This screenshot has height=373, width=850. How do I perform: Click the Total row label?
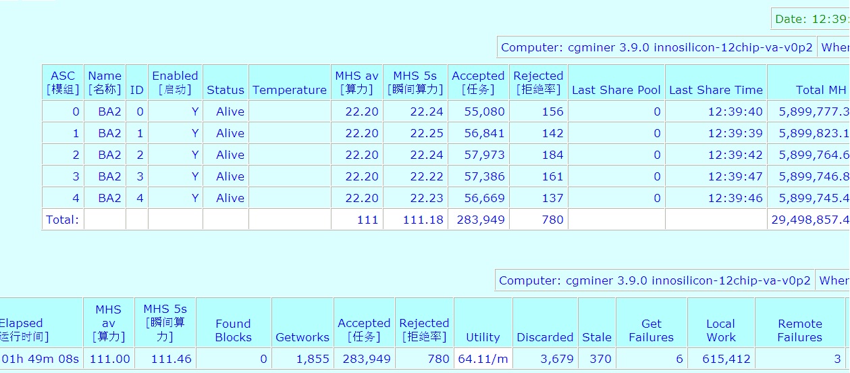click(x=62, y=220)
